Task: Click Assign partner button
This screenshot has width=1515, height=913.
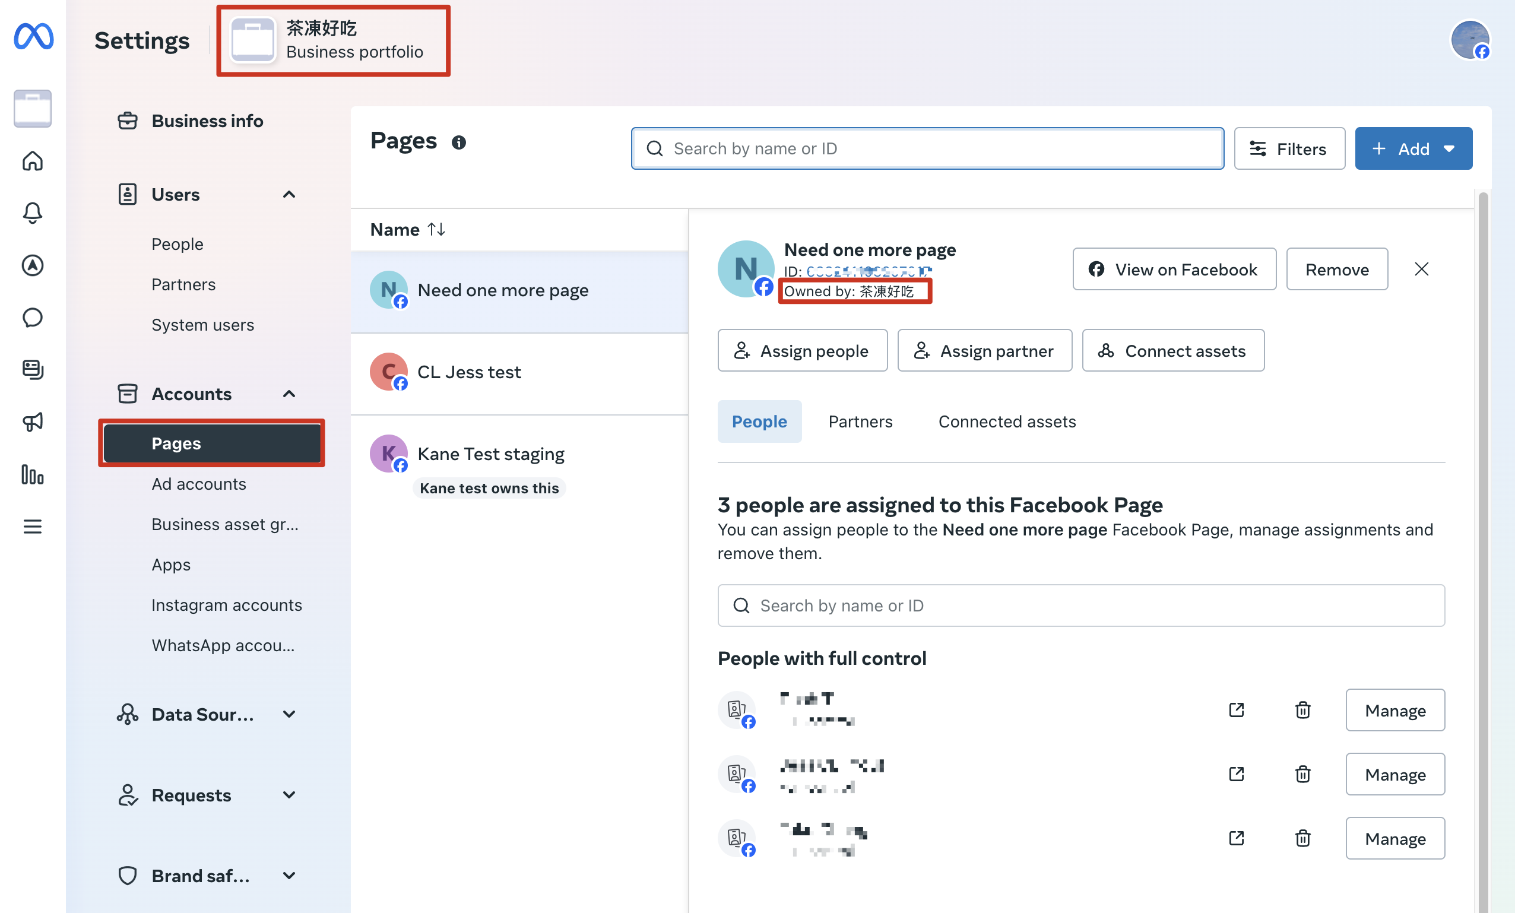Action: coord(984,350)
